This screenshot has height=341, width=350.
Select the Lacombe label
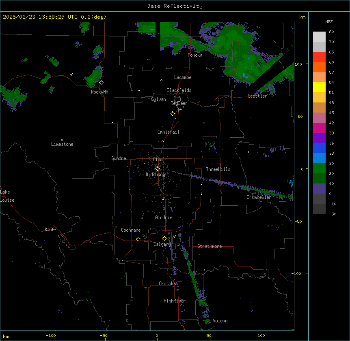point(183,77)
